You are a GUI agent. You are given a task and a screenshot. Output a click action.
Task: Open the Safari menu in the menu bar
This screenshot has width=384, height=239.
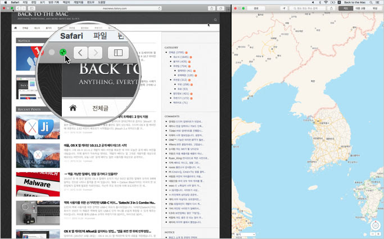[15, 2]
